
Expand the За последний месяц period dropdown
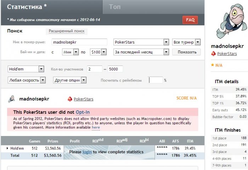[141, 52]
